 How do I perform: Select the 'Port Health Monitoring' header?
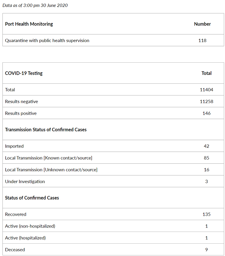coord(29,24)
